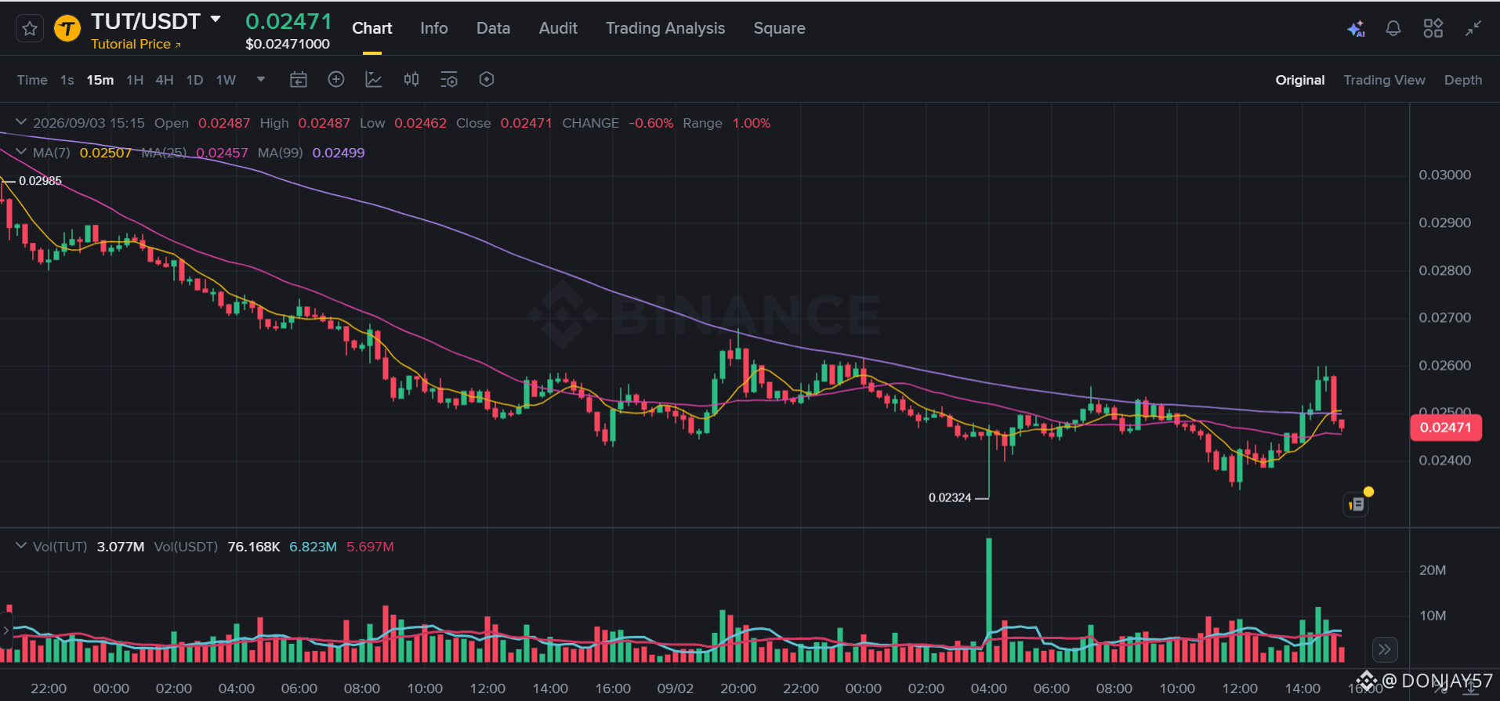Open the technical indicators line-chart icon
The width and height of the screenshot is (1500, 701).
374,79
